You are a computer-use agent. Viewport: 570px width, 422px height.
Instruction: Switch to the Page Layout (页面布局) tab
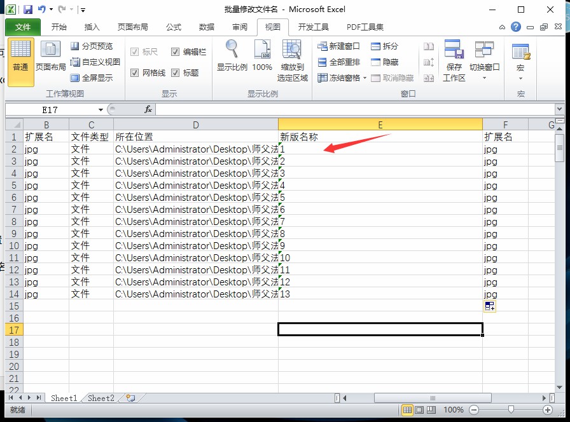coord(133,27)
